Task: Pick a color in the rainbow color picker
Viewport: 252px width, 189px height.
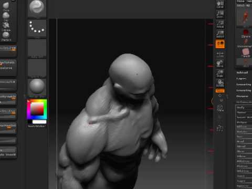Action: click(37, 109)
